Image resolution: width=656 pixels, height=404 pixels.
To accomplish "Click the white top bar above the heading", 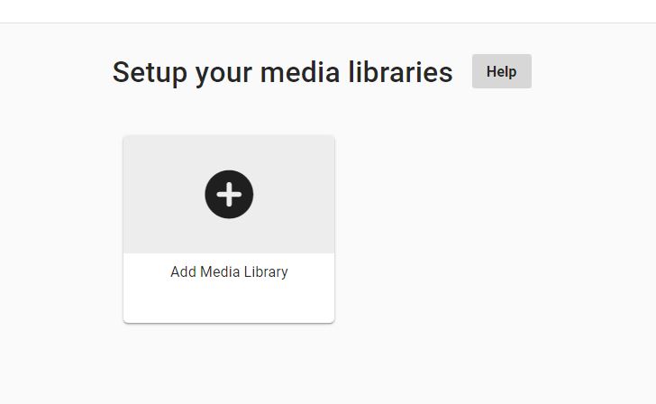I will point(328,11).
